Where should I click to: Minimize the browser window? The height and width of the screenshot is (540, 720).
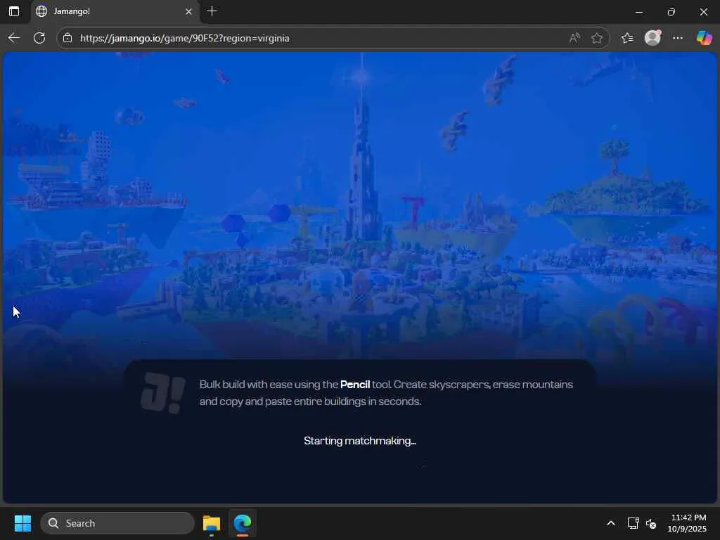pos(639,11)
